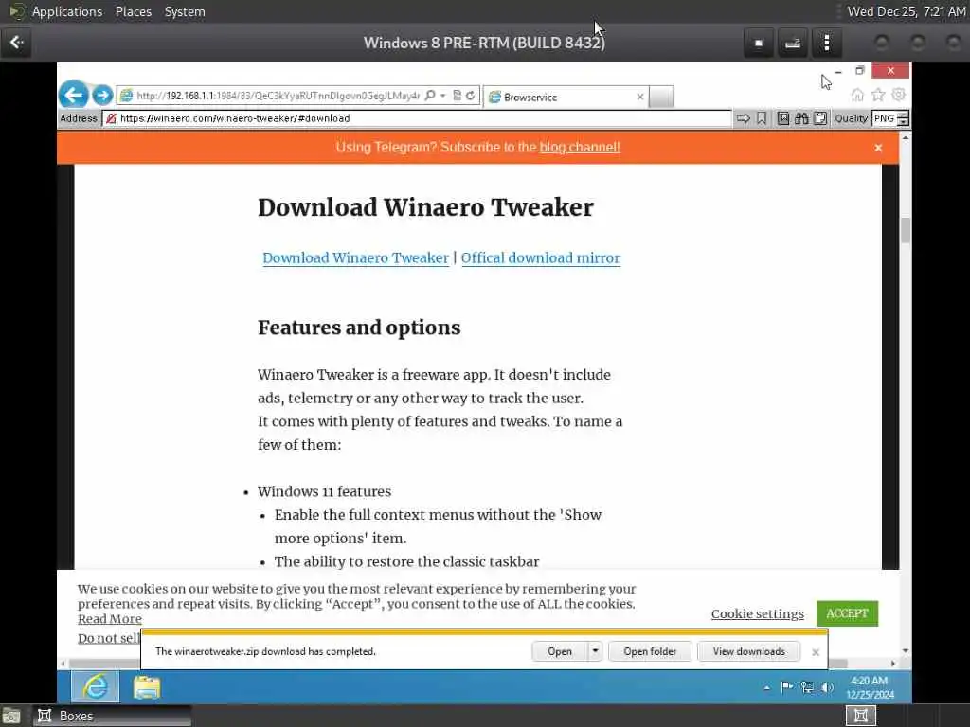Click the compatibility view icon in address bar
Screen dimensions: 970x727
[458, 96]
